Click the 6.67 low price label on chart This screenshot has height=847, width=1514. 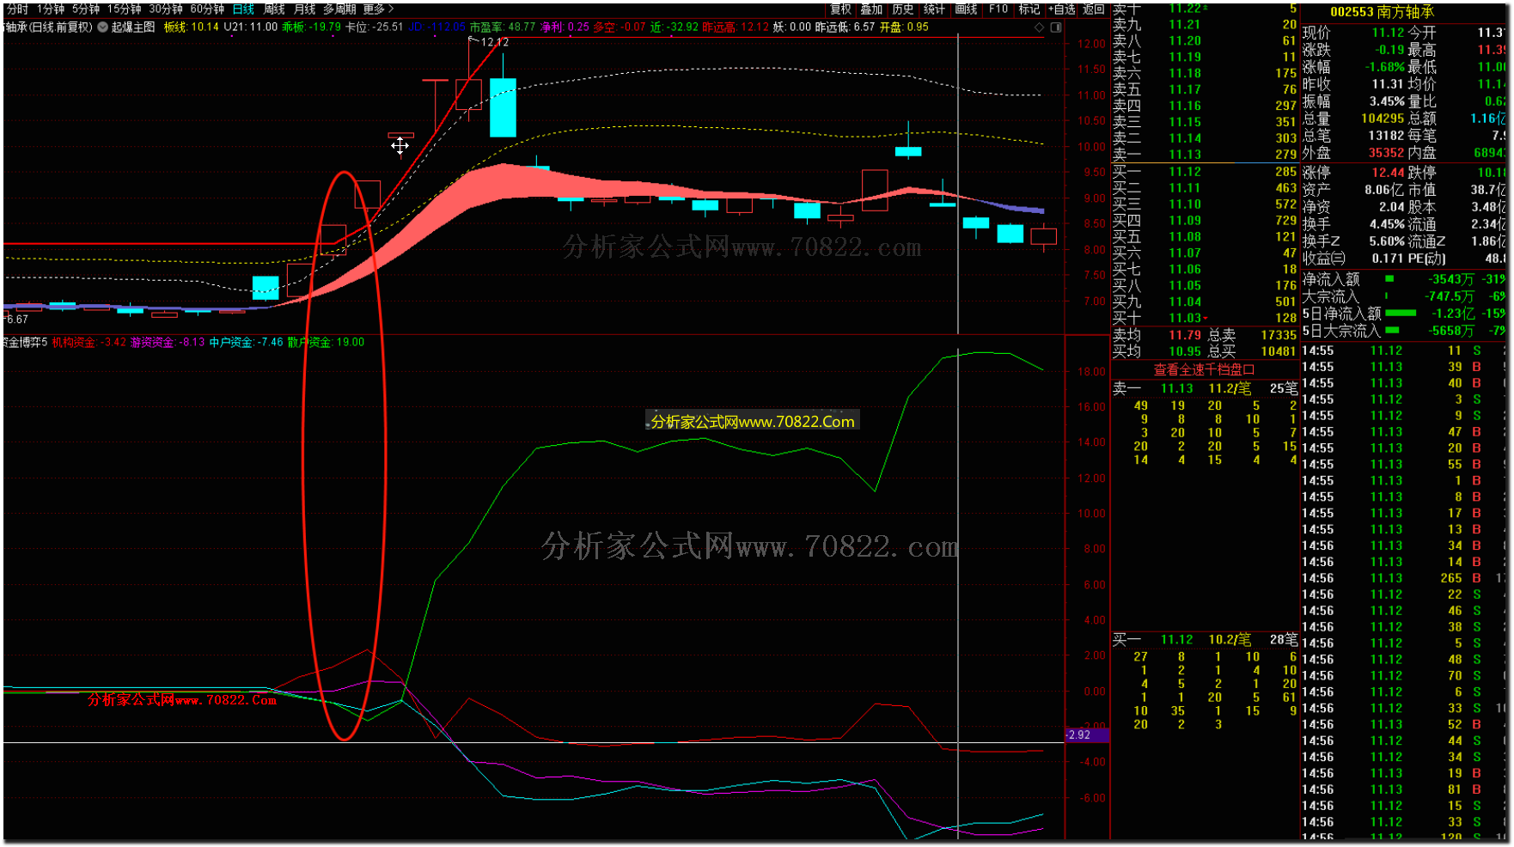click(16, 320)
